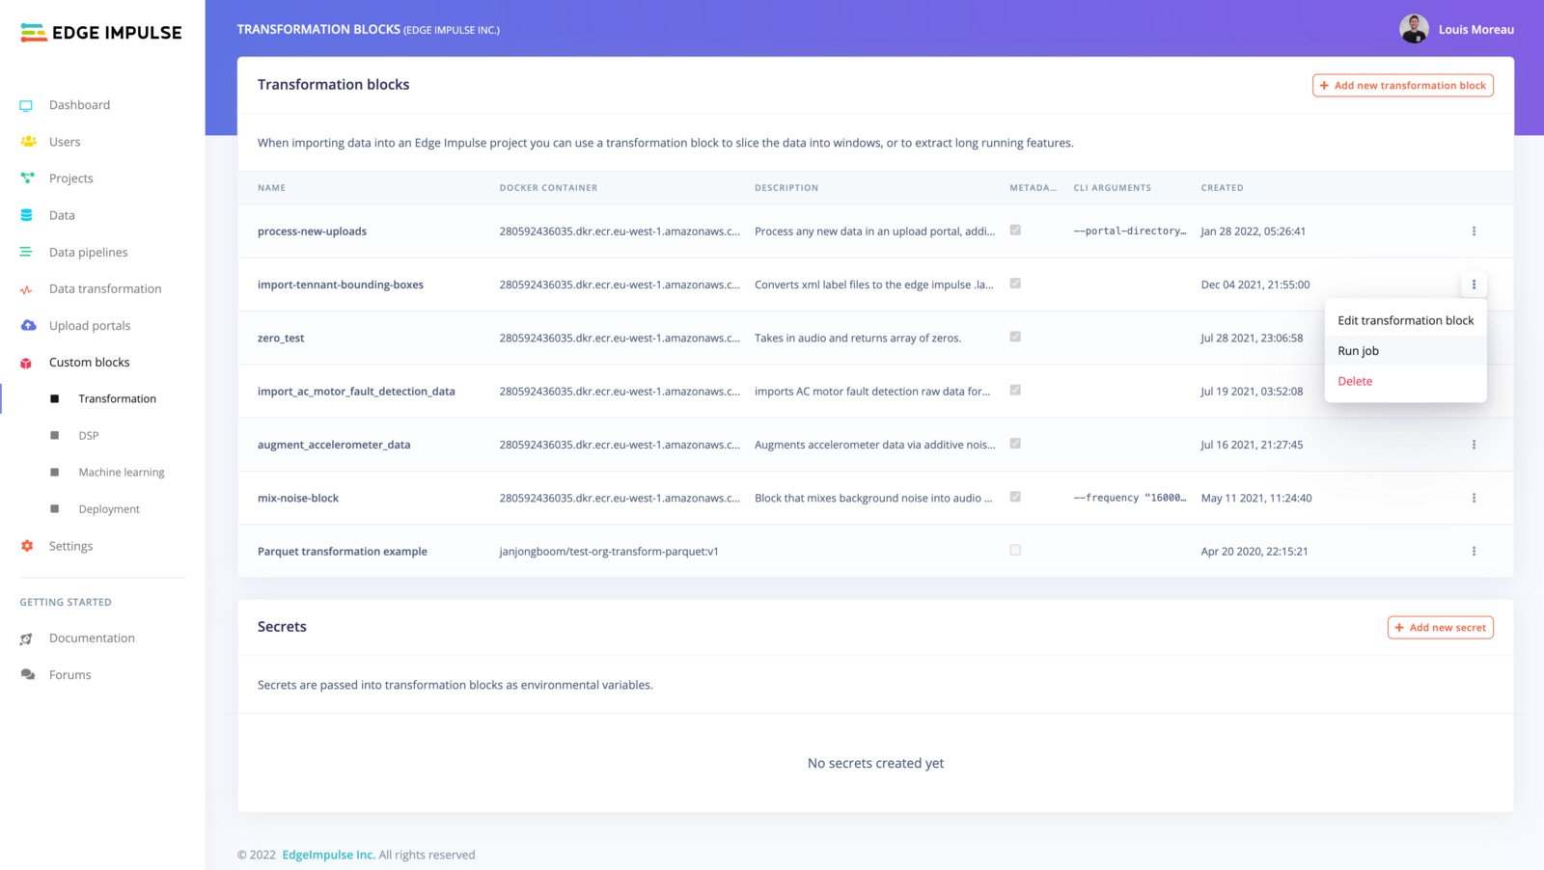This screenshot has height=870, width=1544.
Task: Click the Custom blocks cube icon
Action: click(26, 363)
